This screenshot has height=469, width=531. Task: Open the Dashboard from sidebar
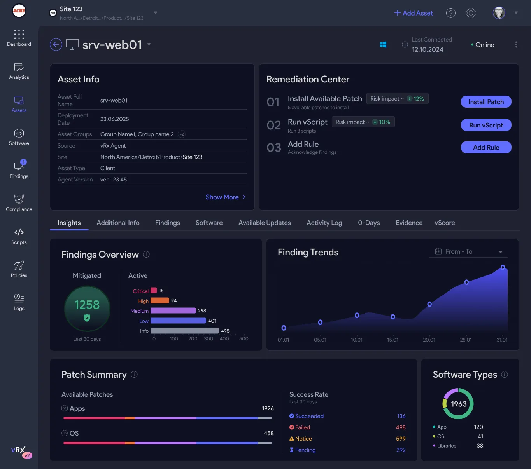[19, 38]
